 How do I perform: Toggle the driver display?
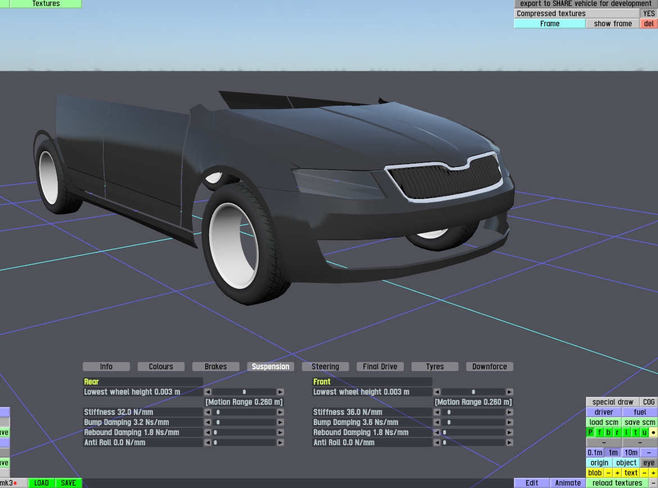point(604,412)
